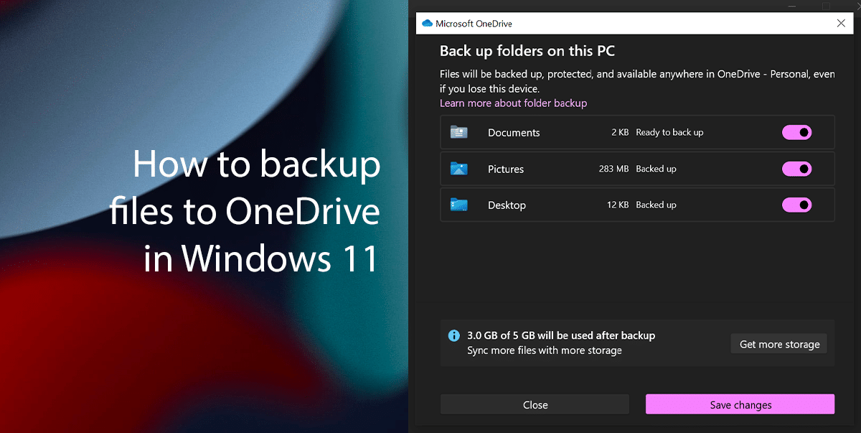
Task: Open the Learn more about folder backup link
Action: click(x=513, y=103)
